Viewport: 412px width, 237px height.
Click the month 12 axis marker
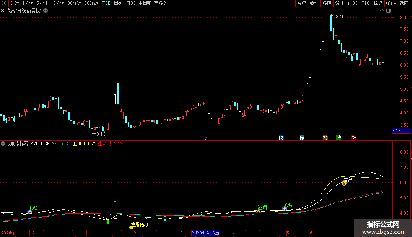click(x=32, y=233)
